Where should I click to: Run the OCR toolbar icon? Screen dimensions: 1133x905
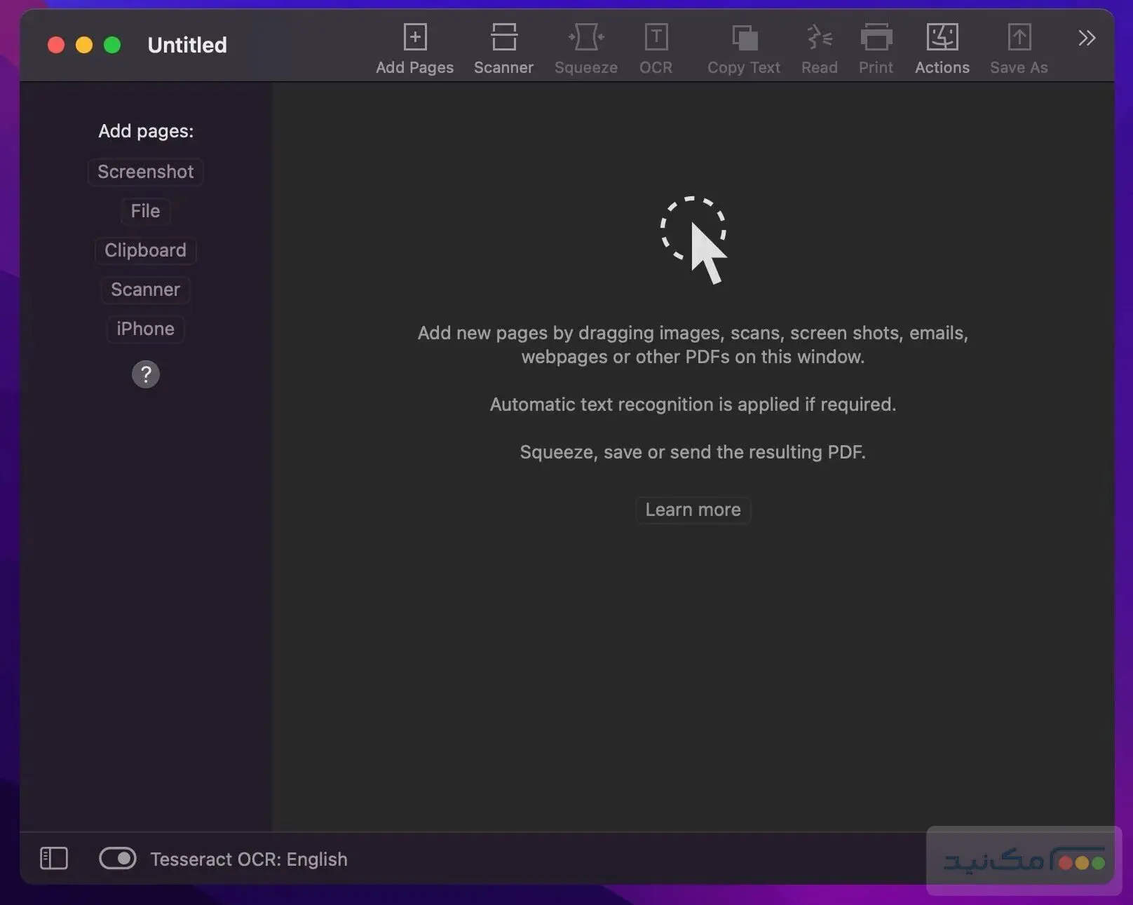point(656,37)
